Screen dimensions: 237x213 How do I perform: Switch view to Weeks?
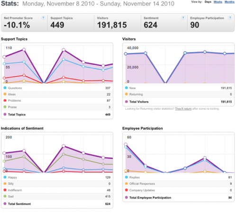point(218,2)
